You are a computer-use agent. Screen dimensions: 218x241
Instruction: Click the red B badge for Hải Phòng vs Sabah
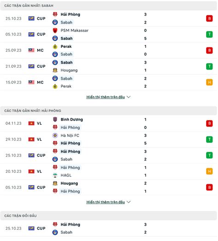tap(209, 18)
